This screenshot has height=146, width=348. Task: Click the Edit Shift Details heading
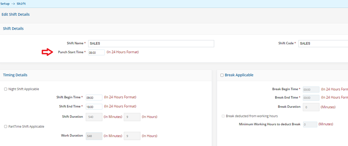16,14
